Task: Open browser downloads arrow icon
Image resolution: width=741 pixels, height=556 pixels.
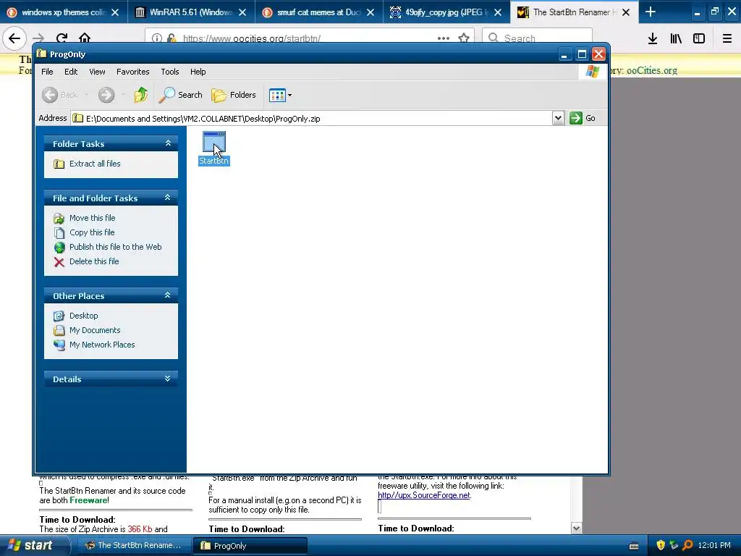Action: coord(653,38)
